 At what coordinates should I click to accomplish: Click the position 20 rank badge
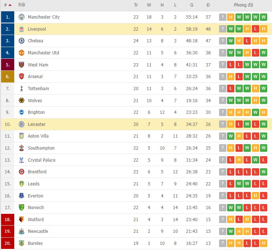8,243
